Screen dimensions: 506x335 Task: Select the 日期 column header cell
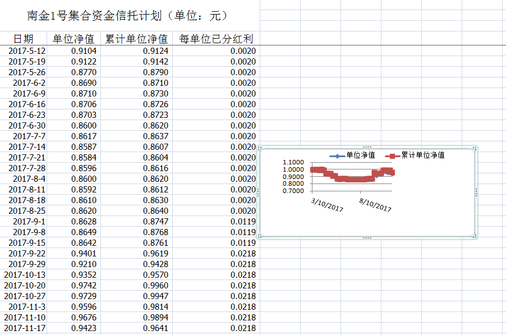24,39
